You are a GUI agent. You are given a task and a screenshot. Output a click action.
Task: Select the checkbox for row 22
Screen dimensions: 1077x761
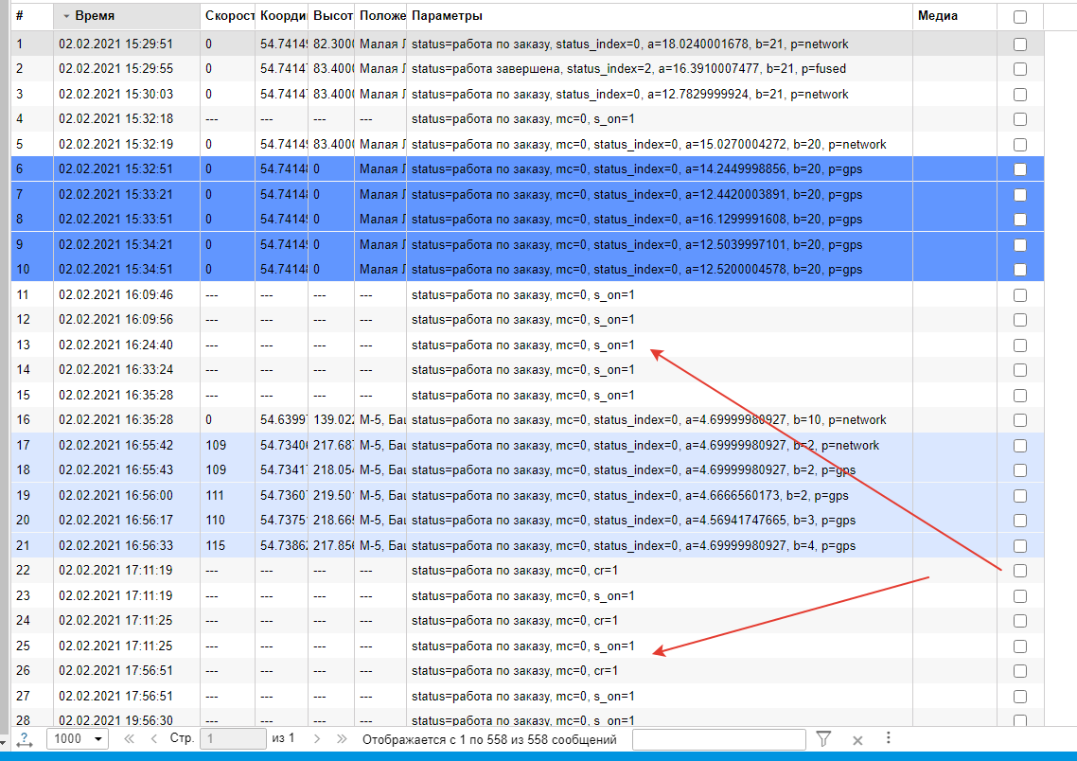tap(1019, 571)
